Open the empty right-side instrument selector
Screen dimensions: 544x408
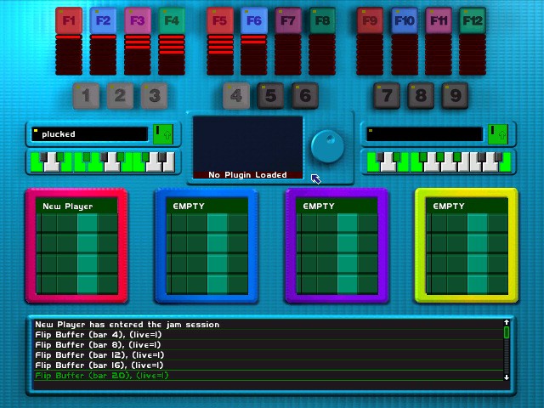click(x=424, y=134)
